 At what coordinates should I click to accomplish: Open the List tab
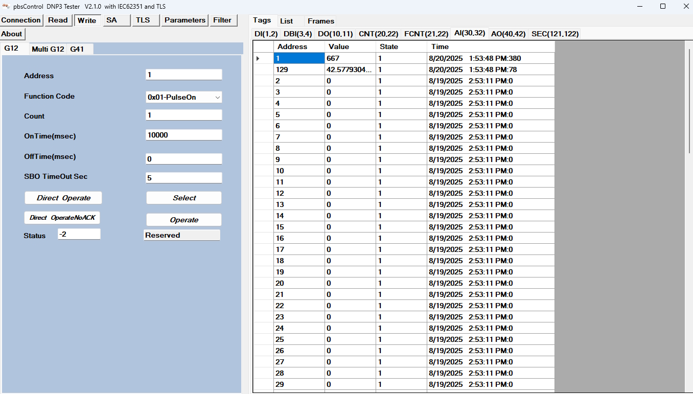click(x=285, y=21)
